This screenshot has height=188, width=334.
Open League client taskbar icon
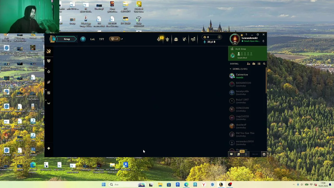point(221,185)
